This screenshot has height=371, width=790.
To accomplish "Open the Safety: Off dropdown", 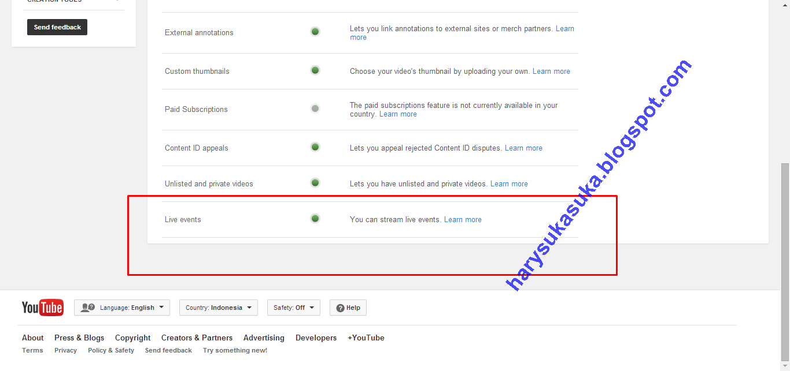I will coord(293,308).
